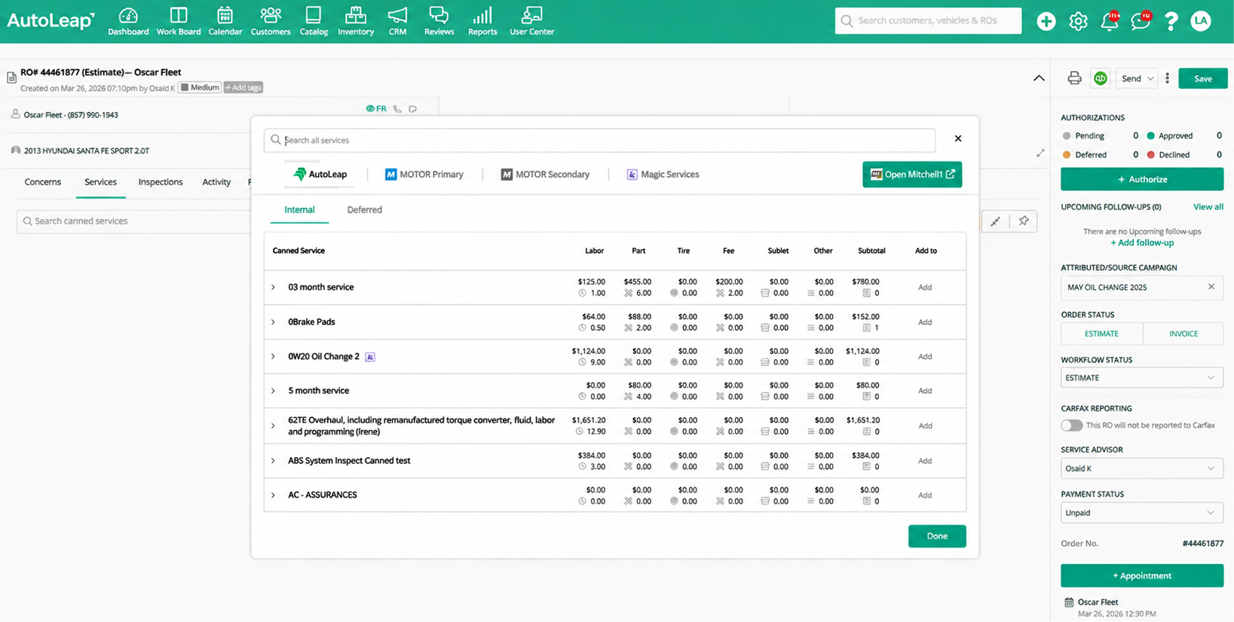Click View all upcoming follow-ups

(1208, 207)
